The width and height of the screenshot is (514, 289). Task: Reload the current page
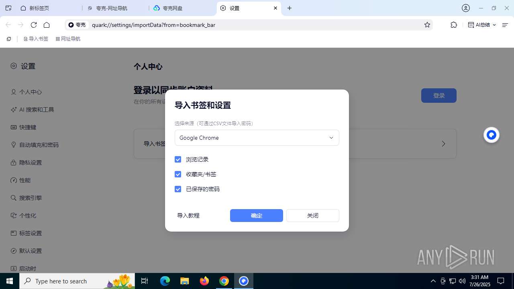coord(34,25)
